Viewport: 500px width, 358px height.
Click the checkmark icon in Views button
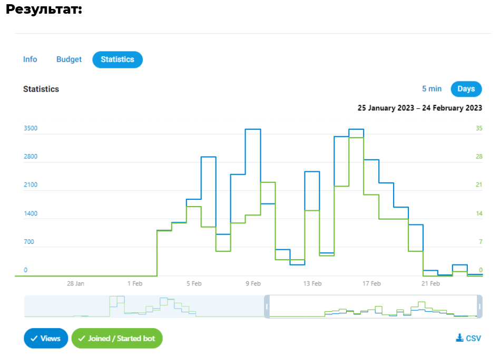[34, 339]
